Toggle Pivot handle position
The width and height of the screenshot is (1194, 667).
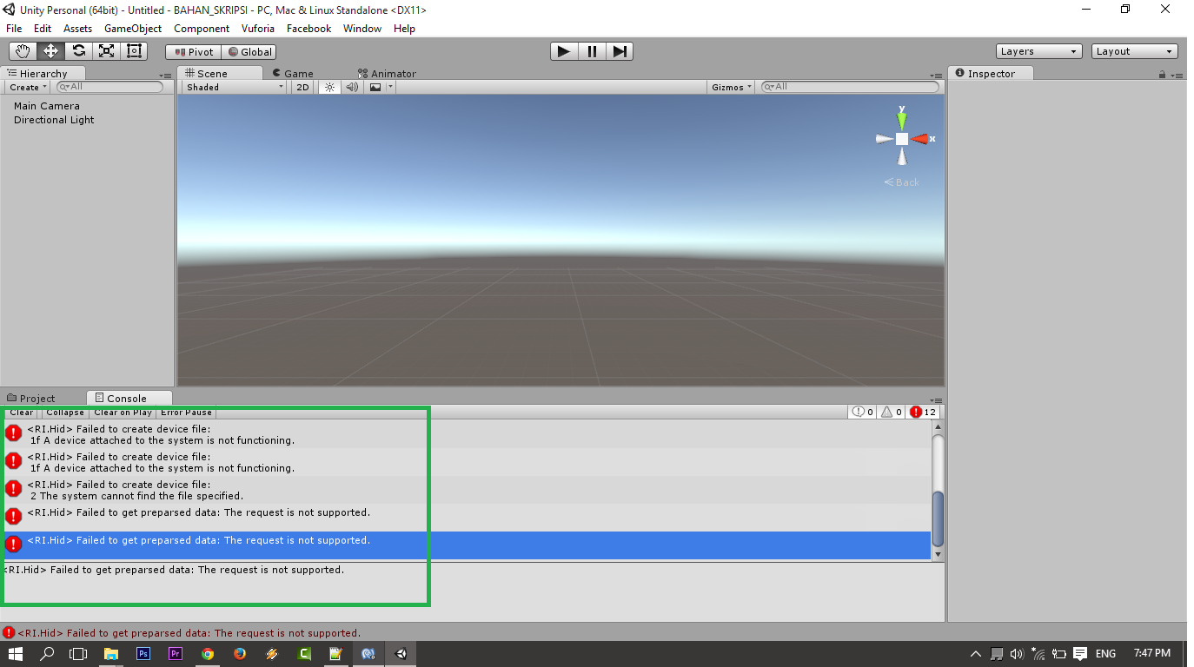tap(194, 52)
